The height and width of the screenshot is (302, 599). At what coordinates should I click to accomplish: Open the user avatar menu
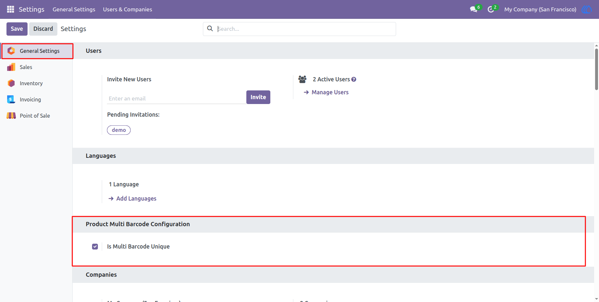point(587,9)
